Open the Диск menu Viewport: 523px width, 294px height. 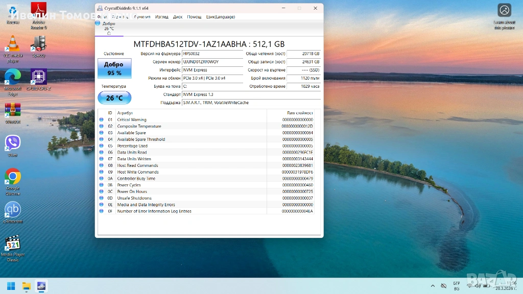coord(178,17)
